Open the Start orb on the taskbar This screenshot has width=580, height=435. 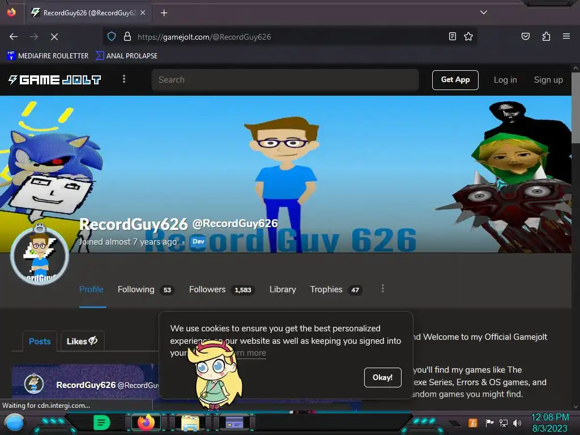pos(14,424)
